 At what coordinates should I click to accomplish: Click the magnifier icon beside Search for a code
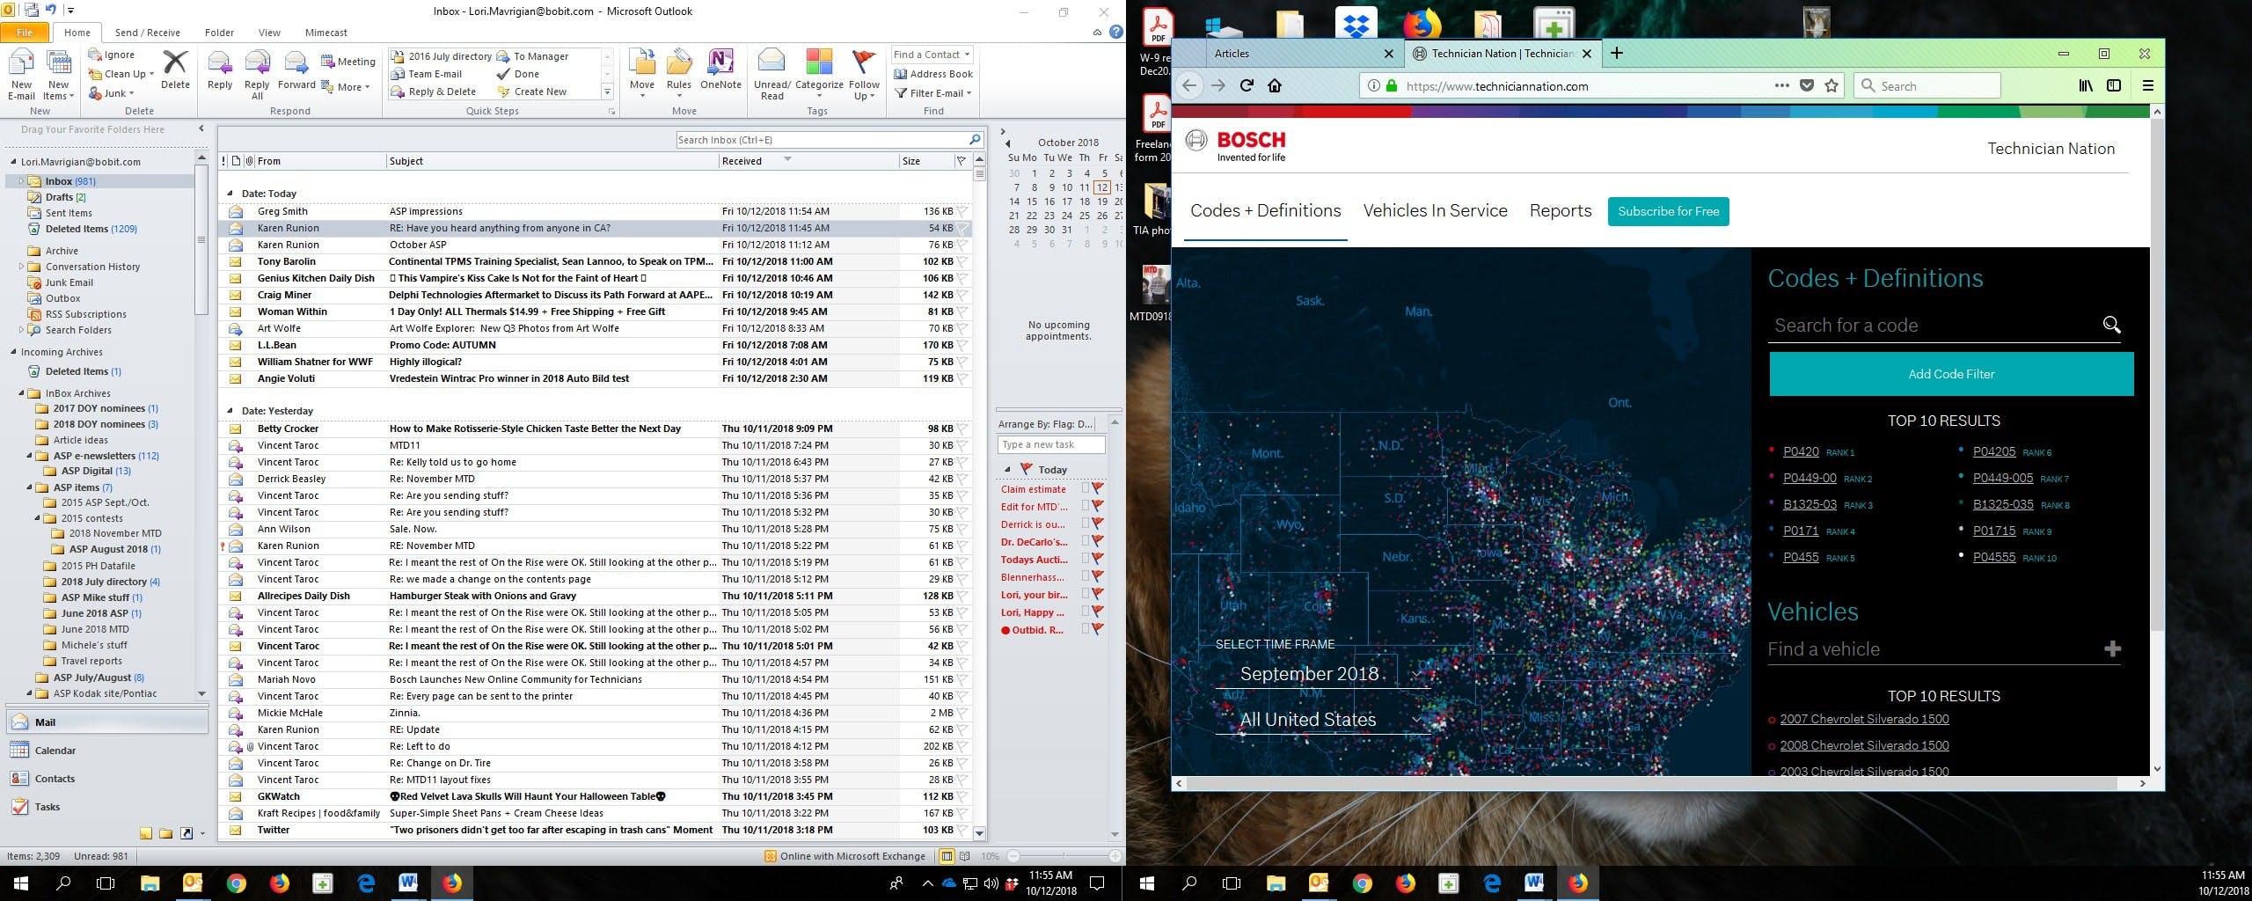tap(2111, 325)
